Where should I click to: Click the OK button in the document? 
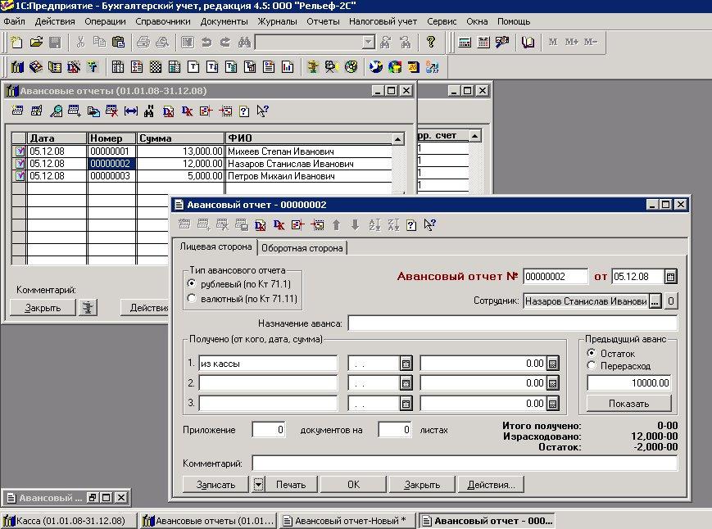tap(353, 485)
